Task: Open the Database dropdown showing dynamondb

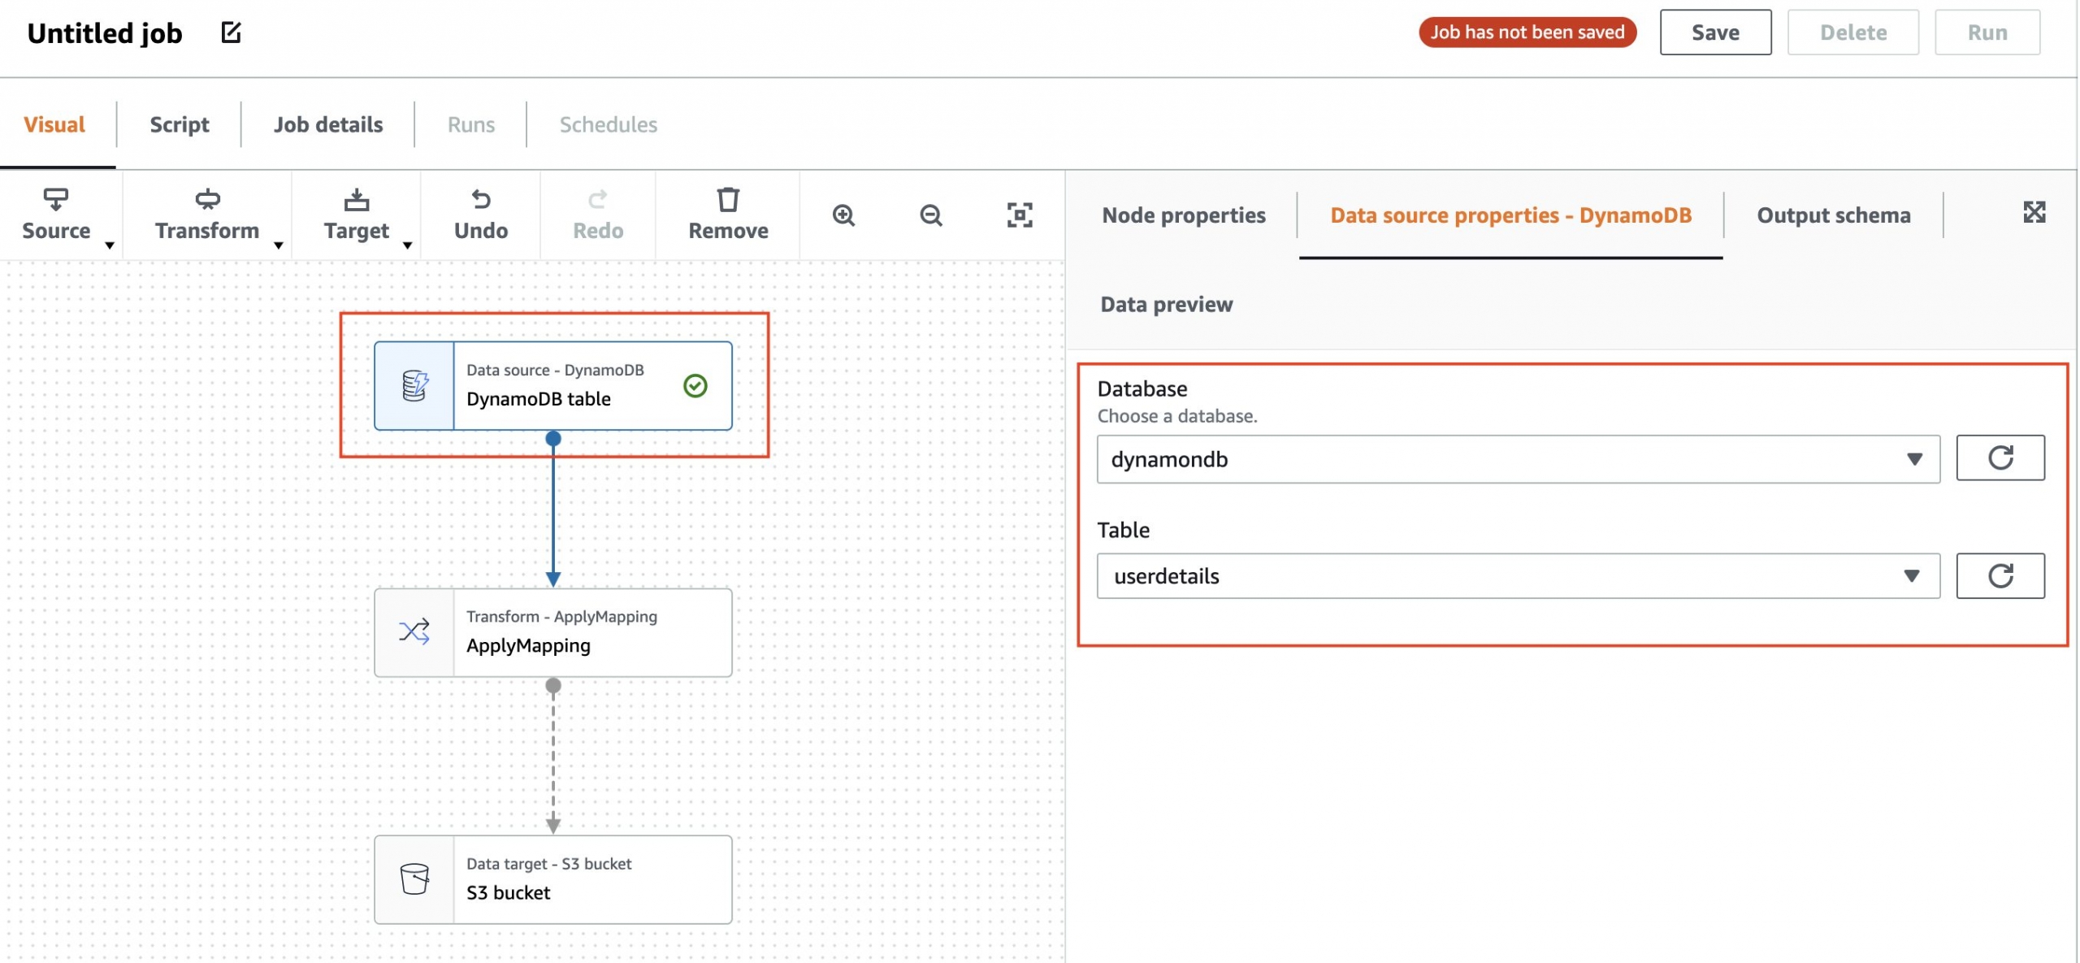Action: 1518,459
